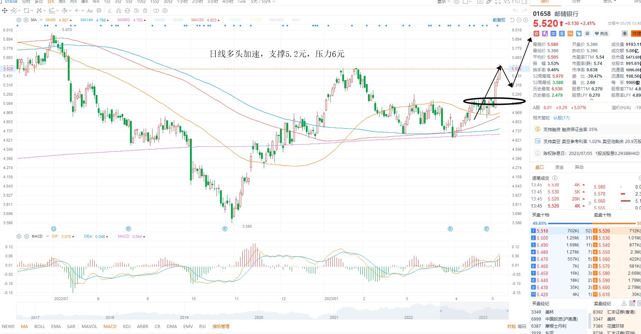Image resolution: width=641 pixels, height=334 pixels.
Task: Toggle the ARBR indicator
Action: pos(143,326)
